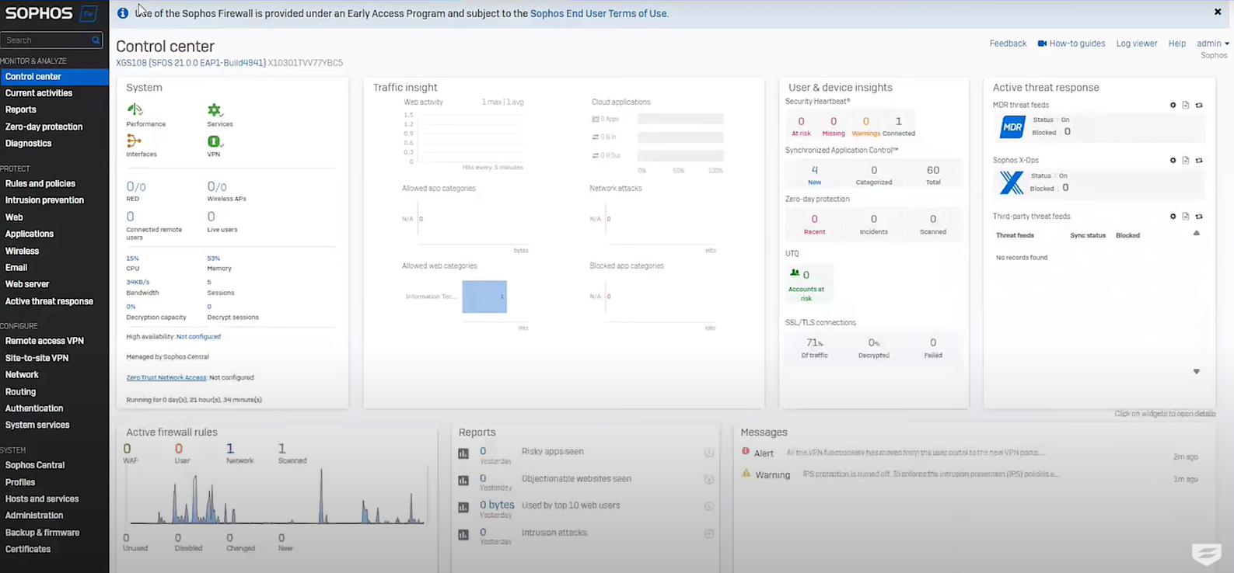
Task: Open Zero Trust Network Access link
Action: (166, 377)
